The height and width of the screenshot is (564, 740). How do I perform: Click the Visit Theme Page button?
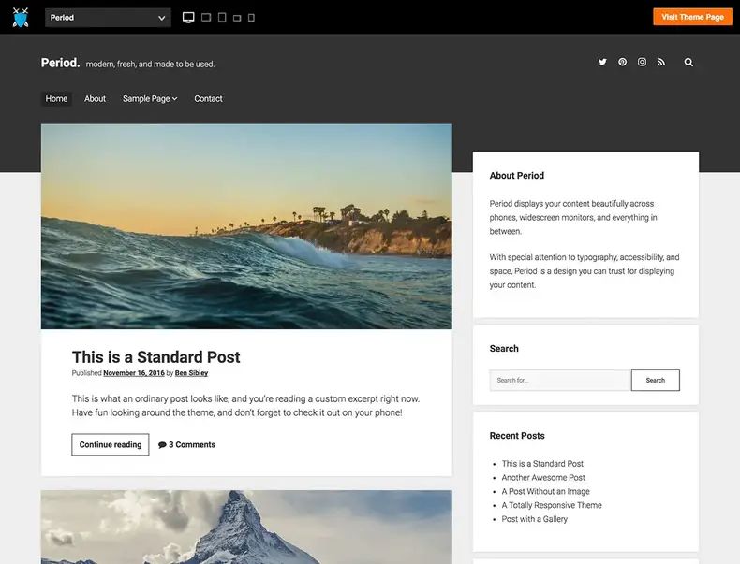[692, 17]
